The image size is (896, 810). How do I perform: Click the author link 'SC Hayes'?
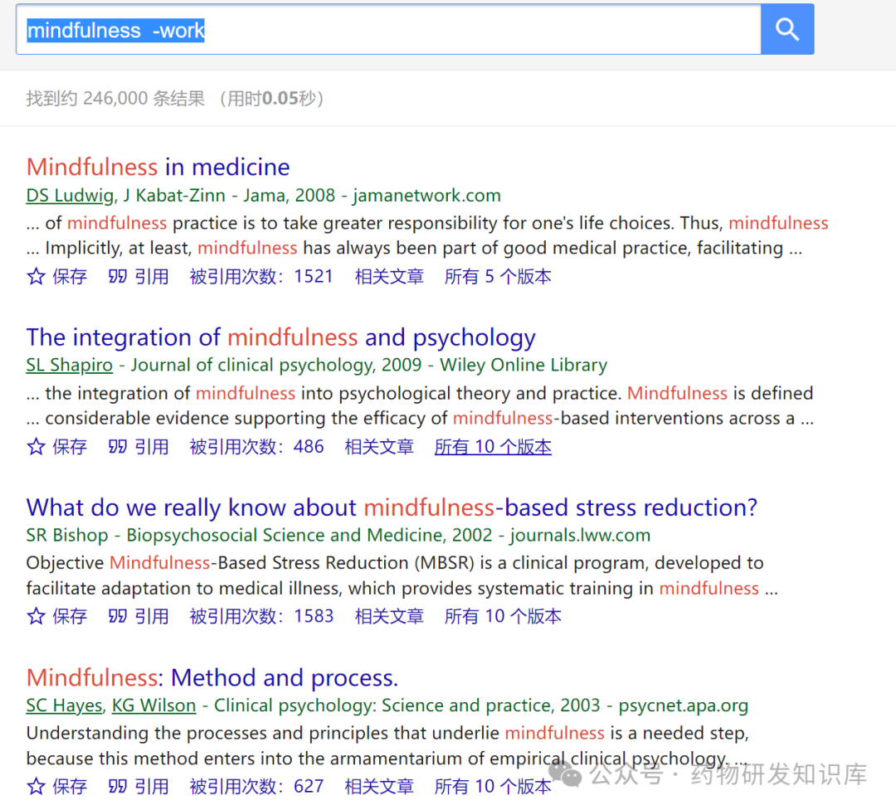(x=63, y=705)
